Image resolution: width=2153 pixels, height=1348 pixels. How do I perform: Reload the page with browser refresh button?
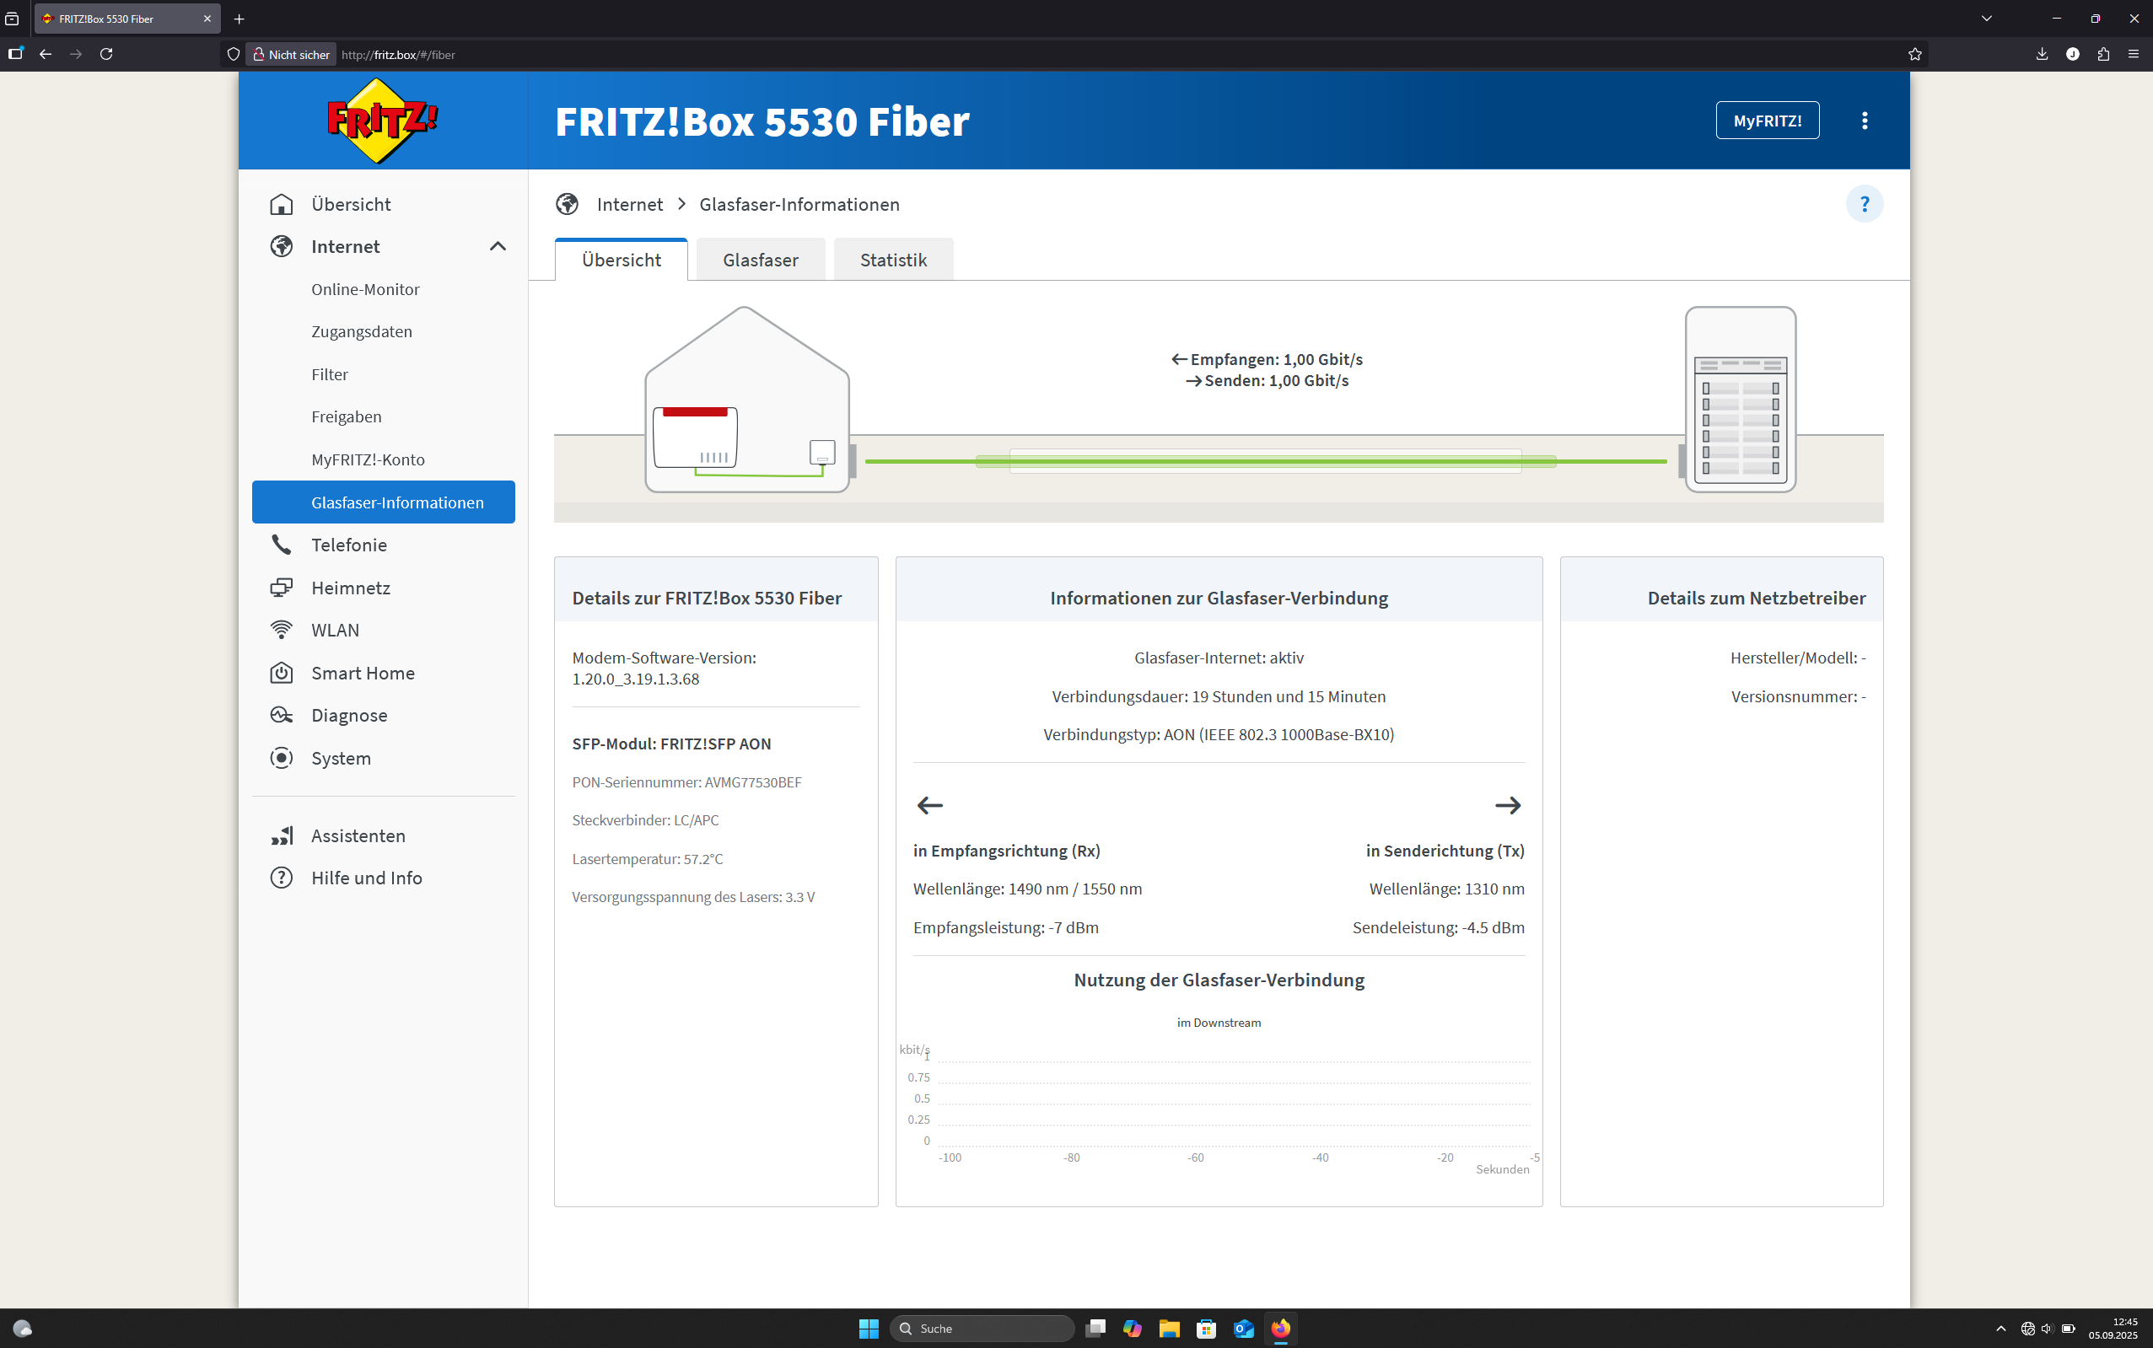(x=106, y=55)
